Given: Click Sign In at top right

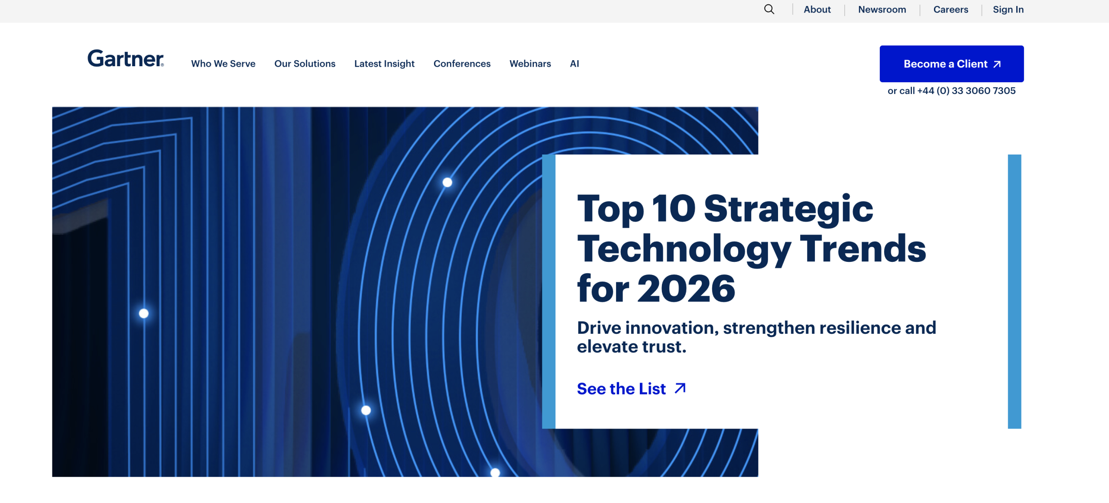Looking at the screenshot, I should tap(1008, 10).
